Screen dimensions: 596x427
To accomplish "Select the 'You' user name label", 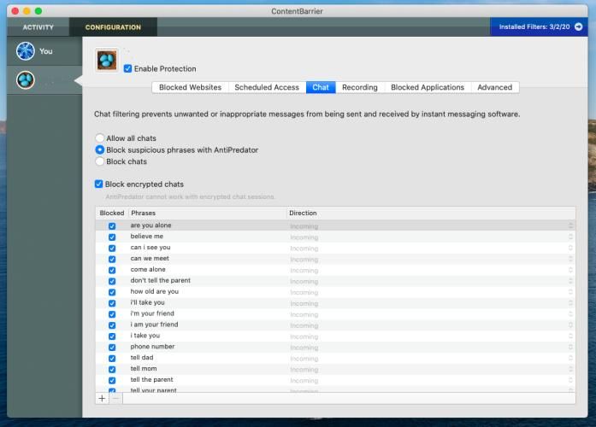I will 46,51.
